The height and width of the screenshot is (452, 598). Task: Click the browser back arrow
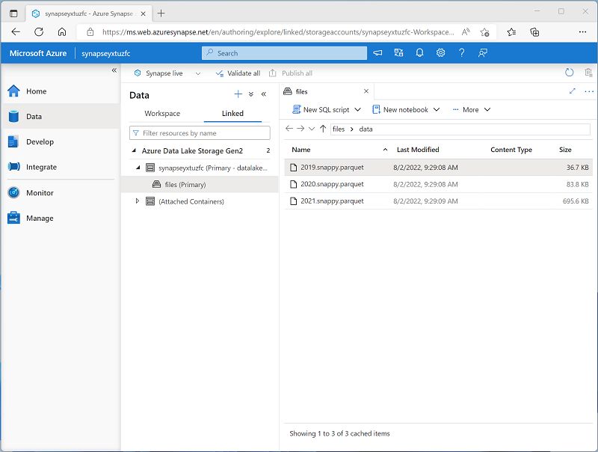click(16, 32)
